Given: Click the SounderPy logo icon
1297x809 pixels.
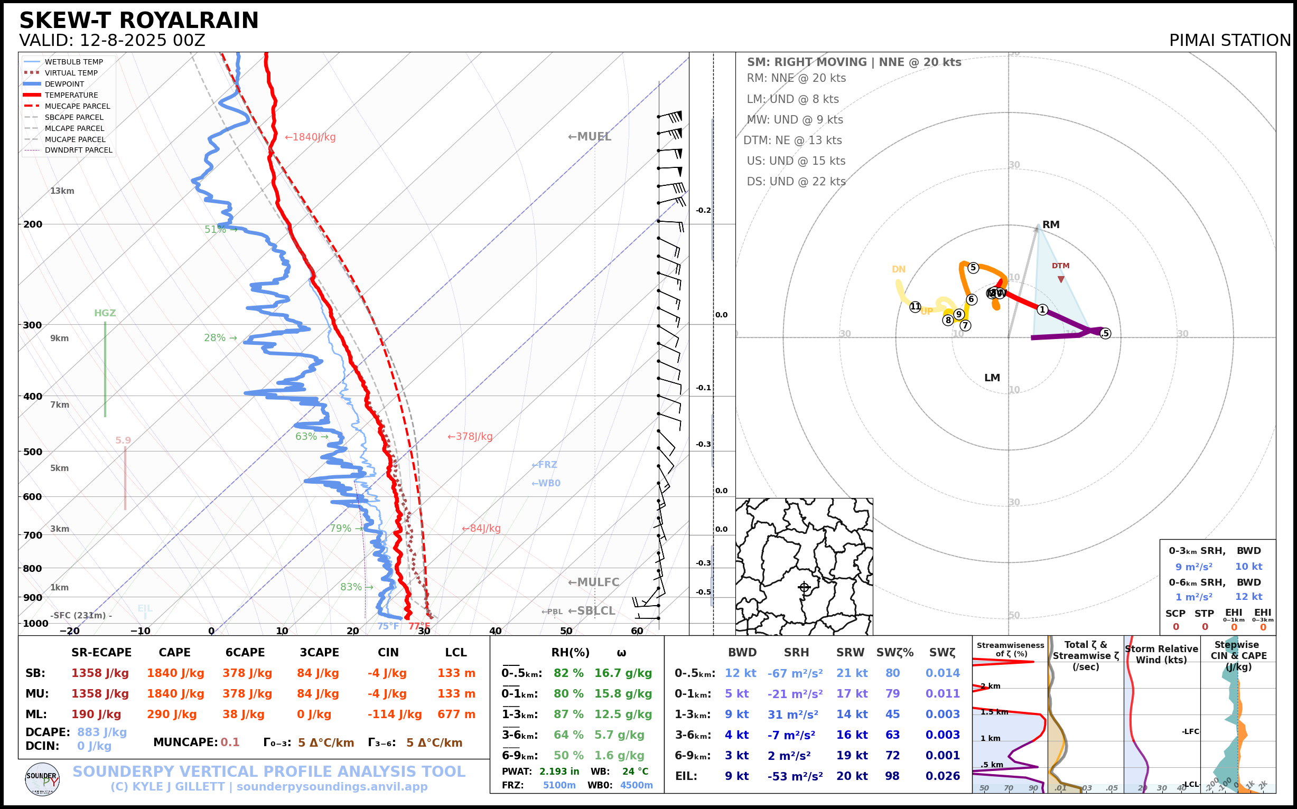Looking at the screenshot, I should pos(42,779).
